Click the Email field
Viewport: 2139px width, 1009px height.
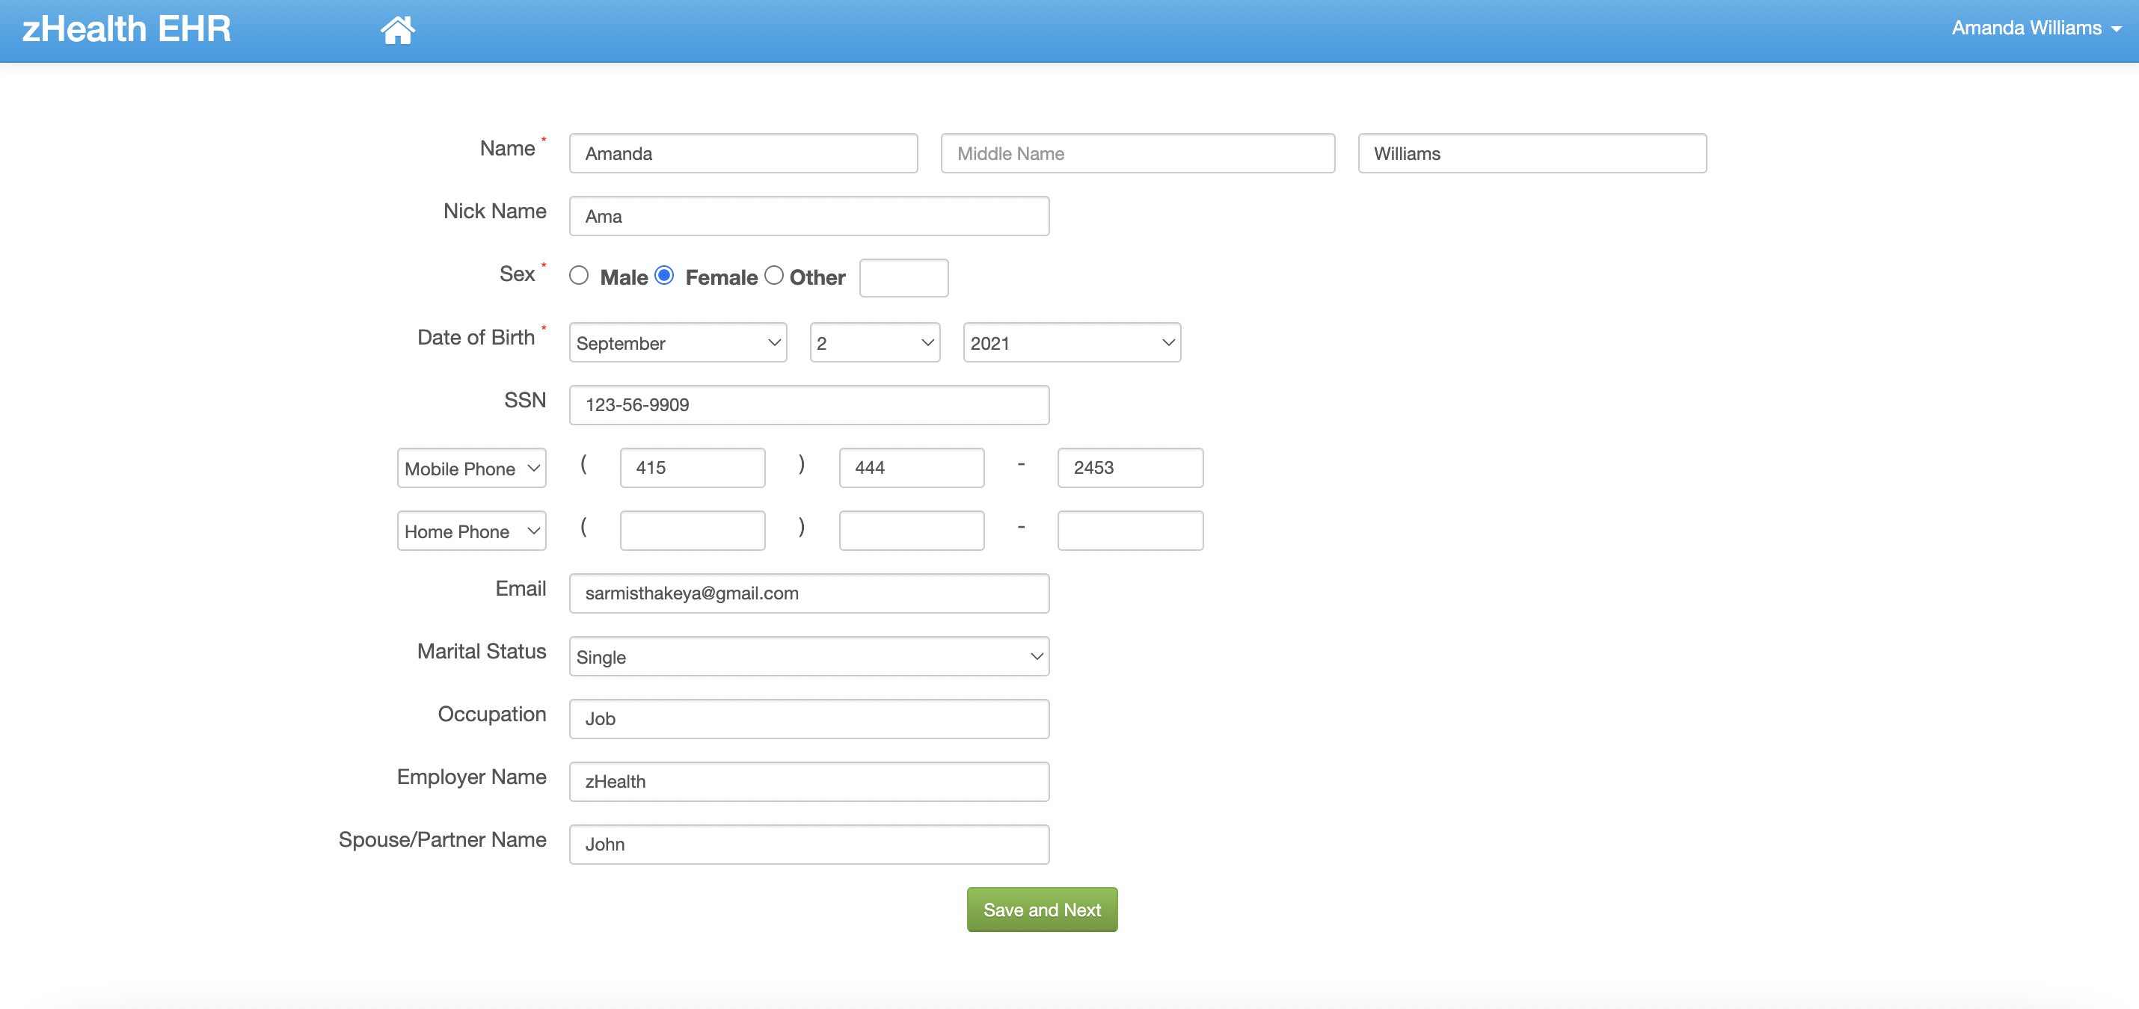click(808, 593)
